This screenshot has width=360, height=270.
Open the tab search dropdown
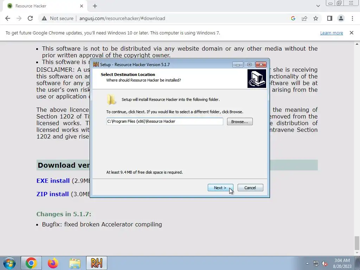click(318, 6)
